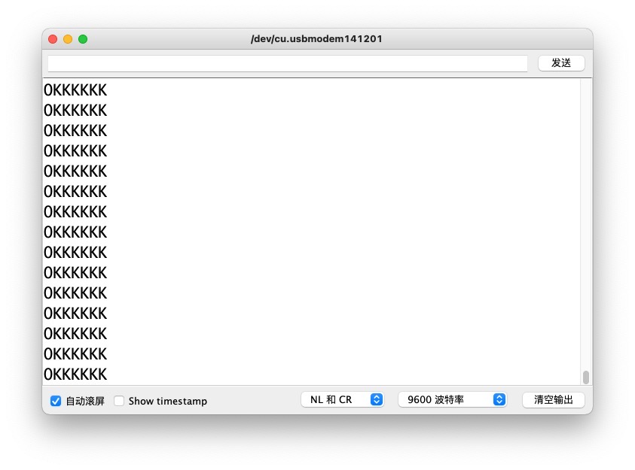Click the window title /dev/cu.usbmodem141201
Image resolution: width=635 pixels, height=470 pixels.
[316, 39]
